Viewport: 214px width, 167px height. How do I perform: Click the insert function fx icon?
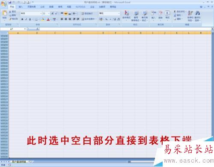tap(37, 29)
